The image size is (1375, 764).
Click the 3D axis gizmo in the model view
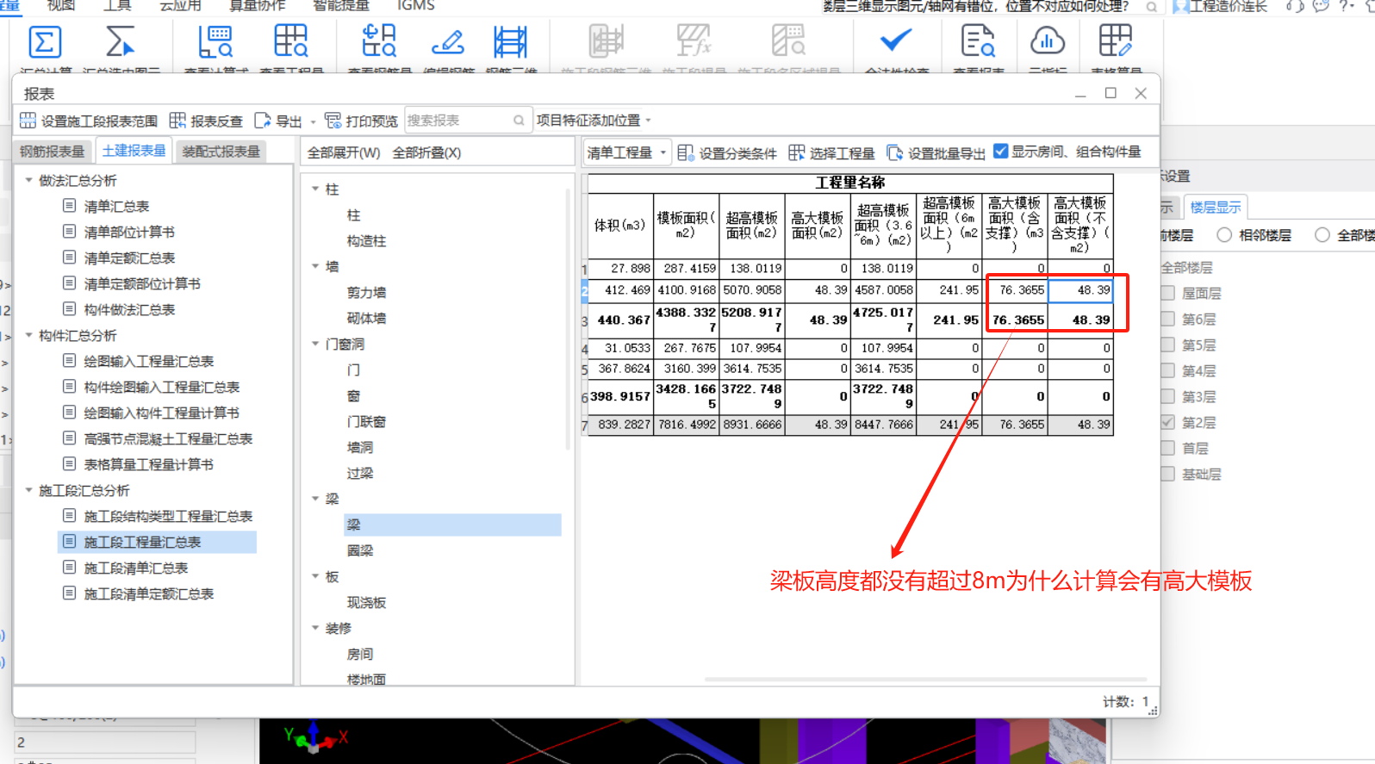315,736
